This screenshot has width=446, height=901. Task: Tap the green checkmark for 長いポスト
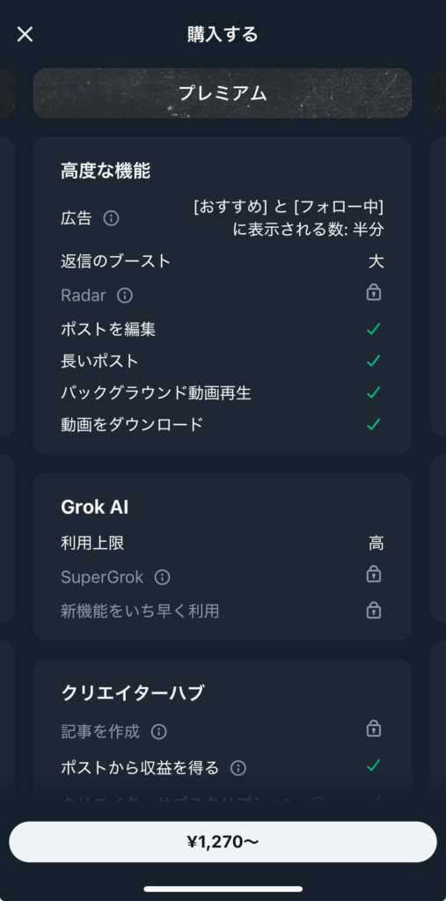[x=374, y=361]
